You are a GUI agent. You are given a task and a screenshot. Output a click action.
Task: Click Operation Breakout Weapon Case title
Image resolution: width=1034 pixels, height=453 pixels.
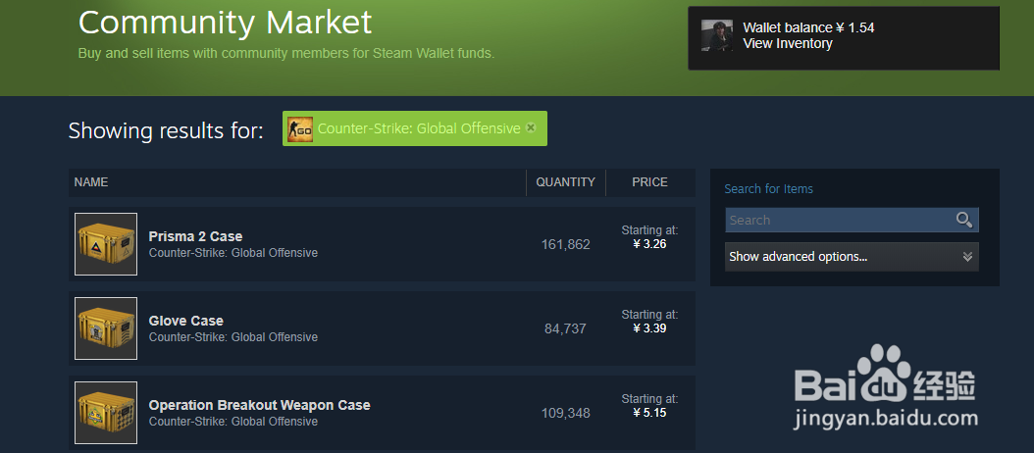coord(259,405)
